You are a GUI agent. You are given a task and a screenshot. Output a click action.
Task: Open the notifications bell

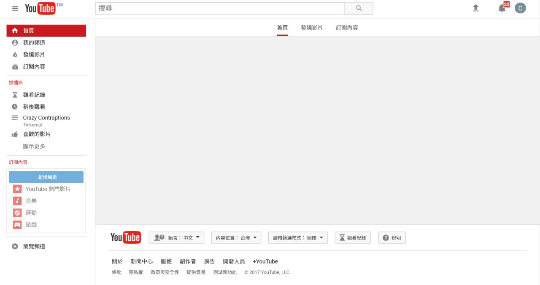tap(502, 8)
